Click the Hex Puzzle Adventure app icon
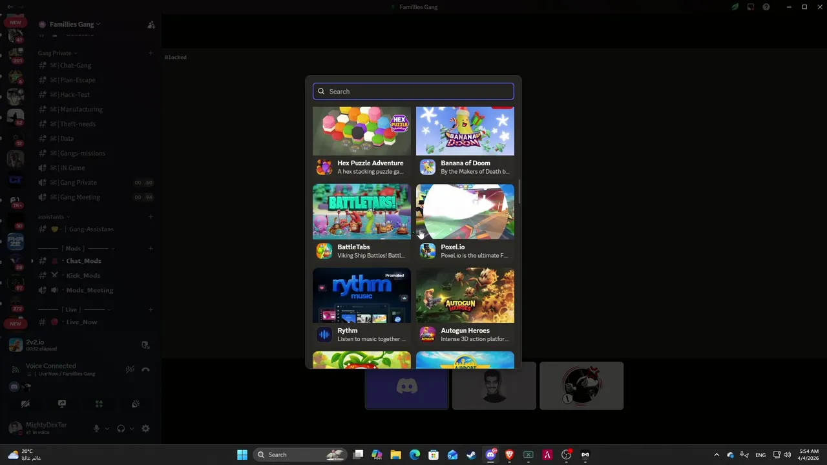 point(324,167)
